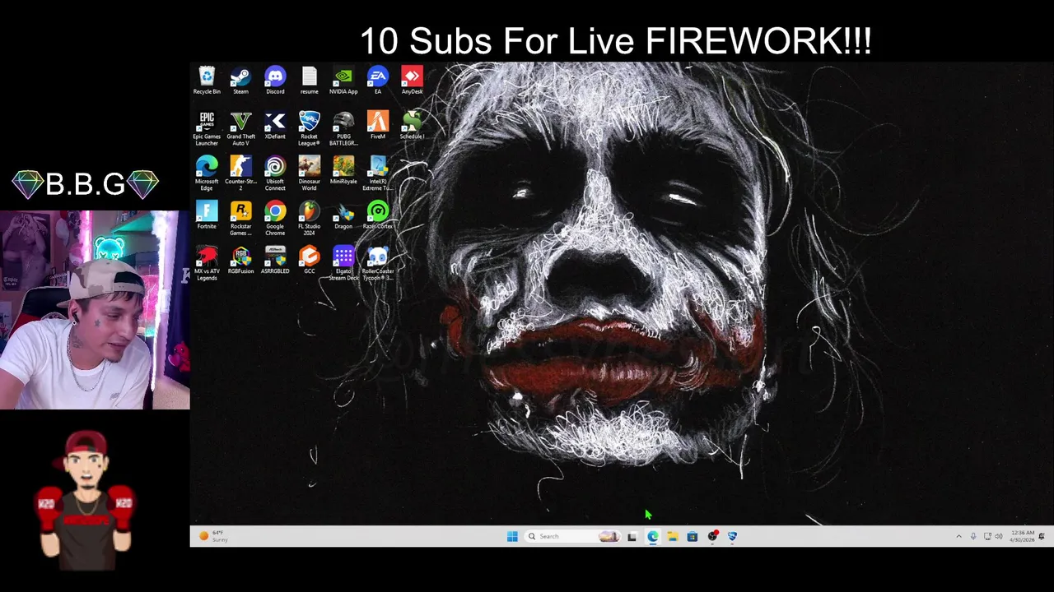Open the XDefiant game shortcut
This screenshot has width=1054, height=592.
pos(275,126)
